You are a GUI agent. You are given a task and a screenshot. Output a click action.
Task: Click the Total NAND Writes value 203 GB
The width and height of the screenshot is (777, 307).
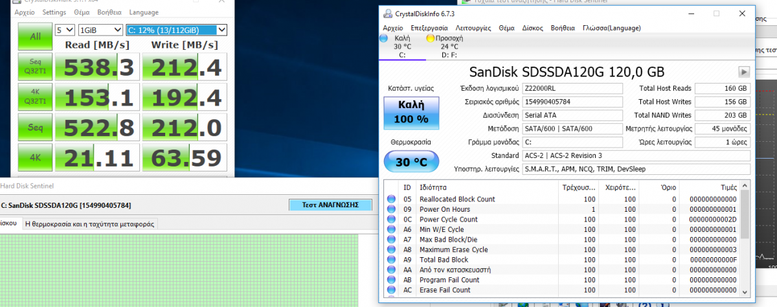(x=723, y=115)
